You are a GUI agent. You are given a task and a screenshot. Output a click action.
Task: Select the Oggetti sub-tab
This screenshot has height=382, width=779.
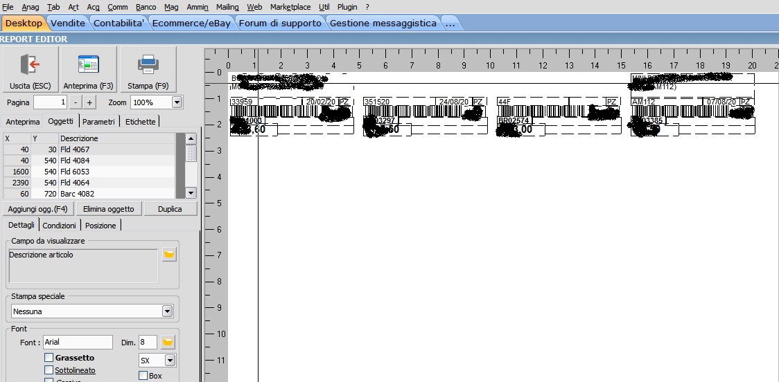click(60, 121)
